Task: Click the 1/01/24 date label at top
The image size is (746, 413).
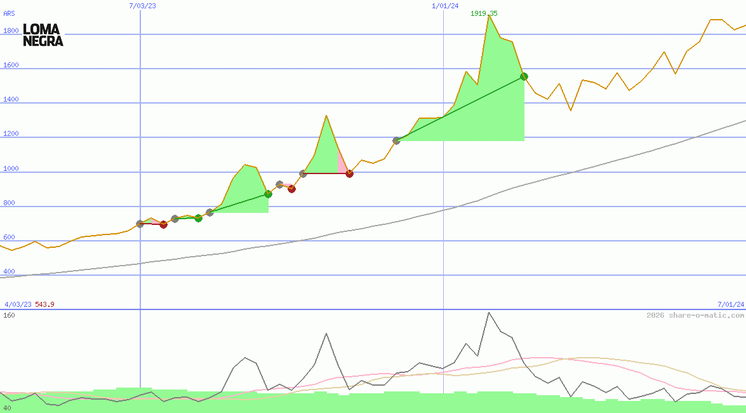Action: coord(444,6)
